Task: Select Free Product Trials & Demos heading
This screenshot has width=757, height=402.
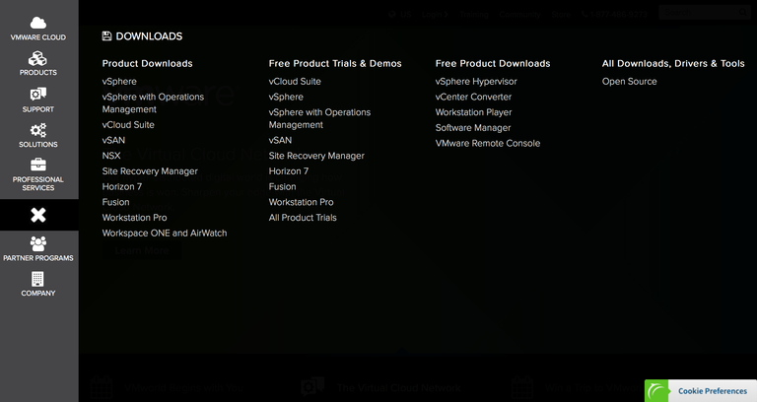Action: click(335, 63)
